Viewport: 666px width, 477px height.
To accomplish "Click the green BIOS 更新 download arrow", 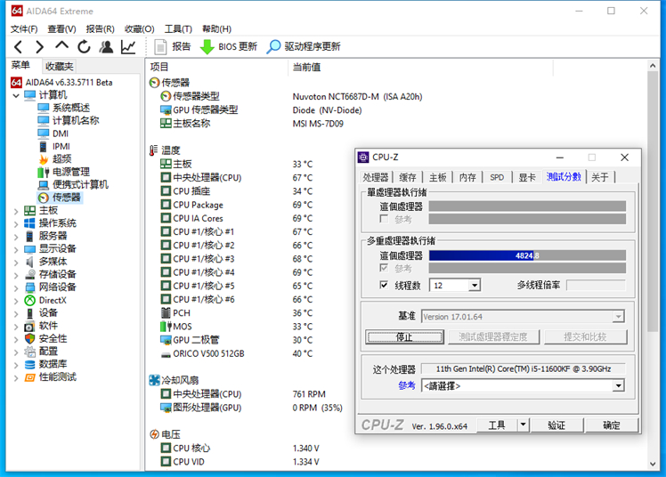I will click(x=207, y=46).
